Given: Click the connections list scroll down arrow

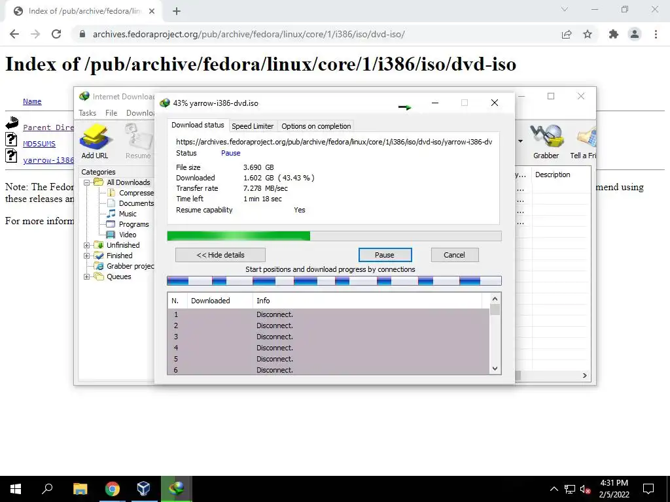Looking at the screenshot, I should click(495, 369).
